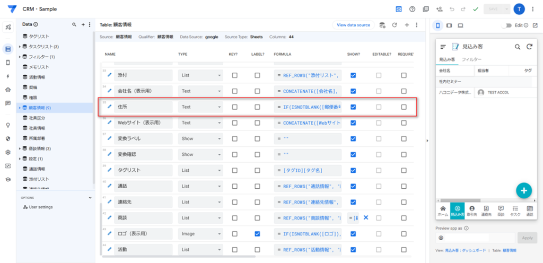Open preview in a new tab icon
The image size is (543, 263).
[x=535, y=25]
